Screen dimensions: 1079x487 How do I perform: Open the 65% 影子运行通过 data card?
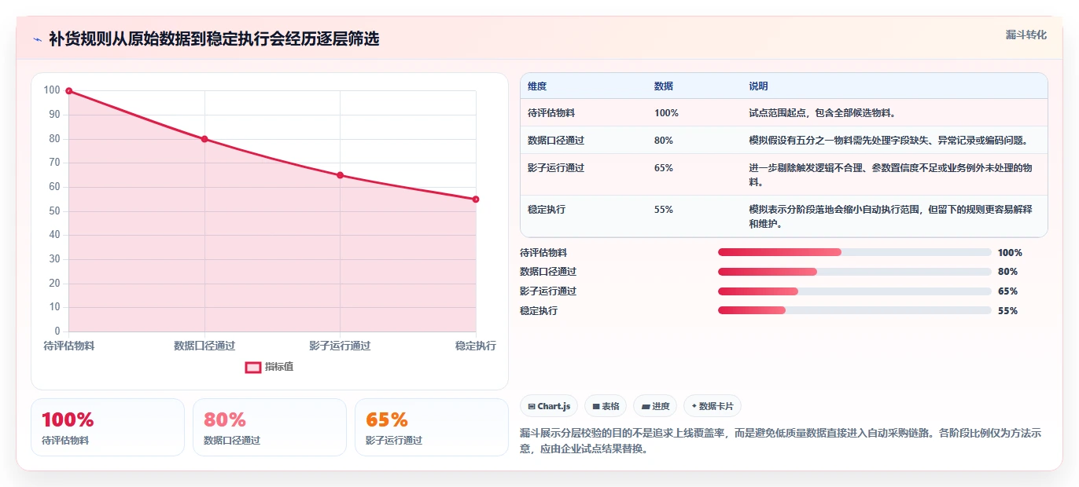[x=432, y=427]
